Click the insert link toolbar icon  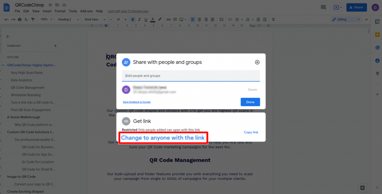click(x=169, y=19)
